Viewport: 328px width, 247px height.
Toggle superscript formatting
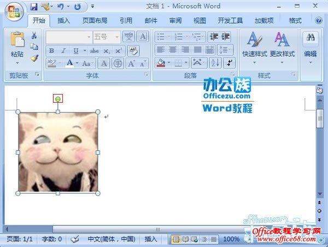click(119, 51)
